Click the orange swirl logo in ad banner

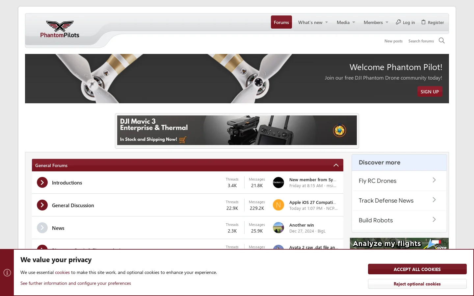[339, 131]
